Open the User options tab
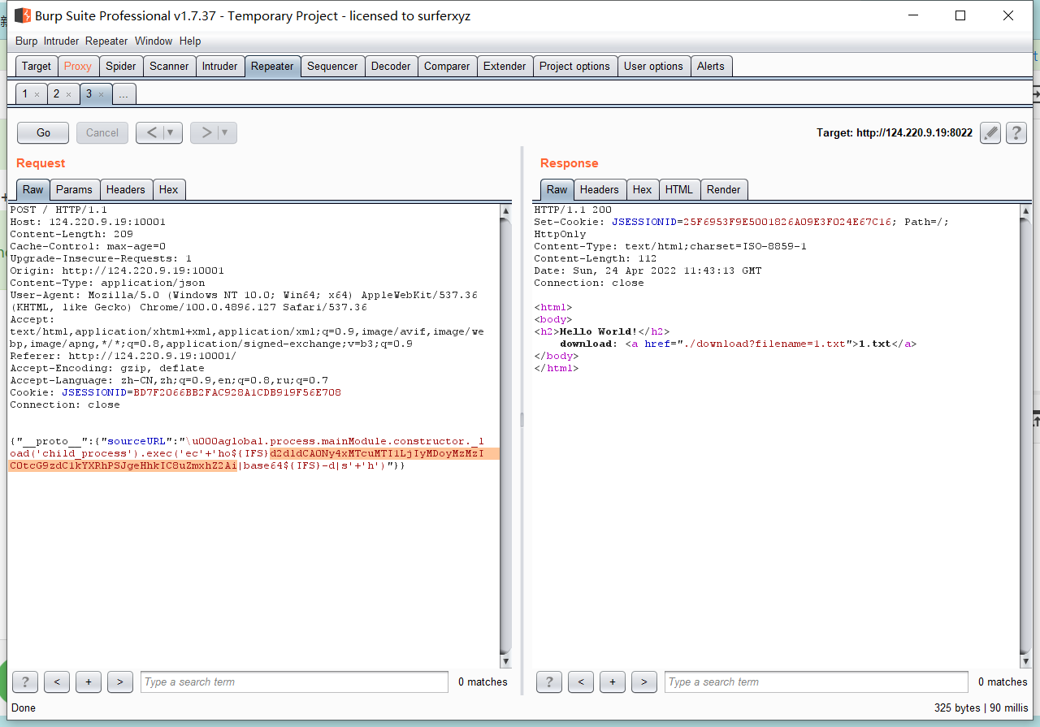 coord(653,66)
